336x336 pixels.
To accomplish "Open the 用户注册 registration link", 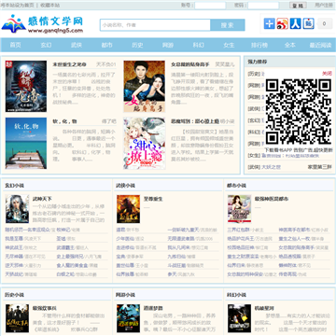I will (x=324, y=6).
